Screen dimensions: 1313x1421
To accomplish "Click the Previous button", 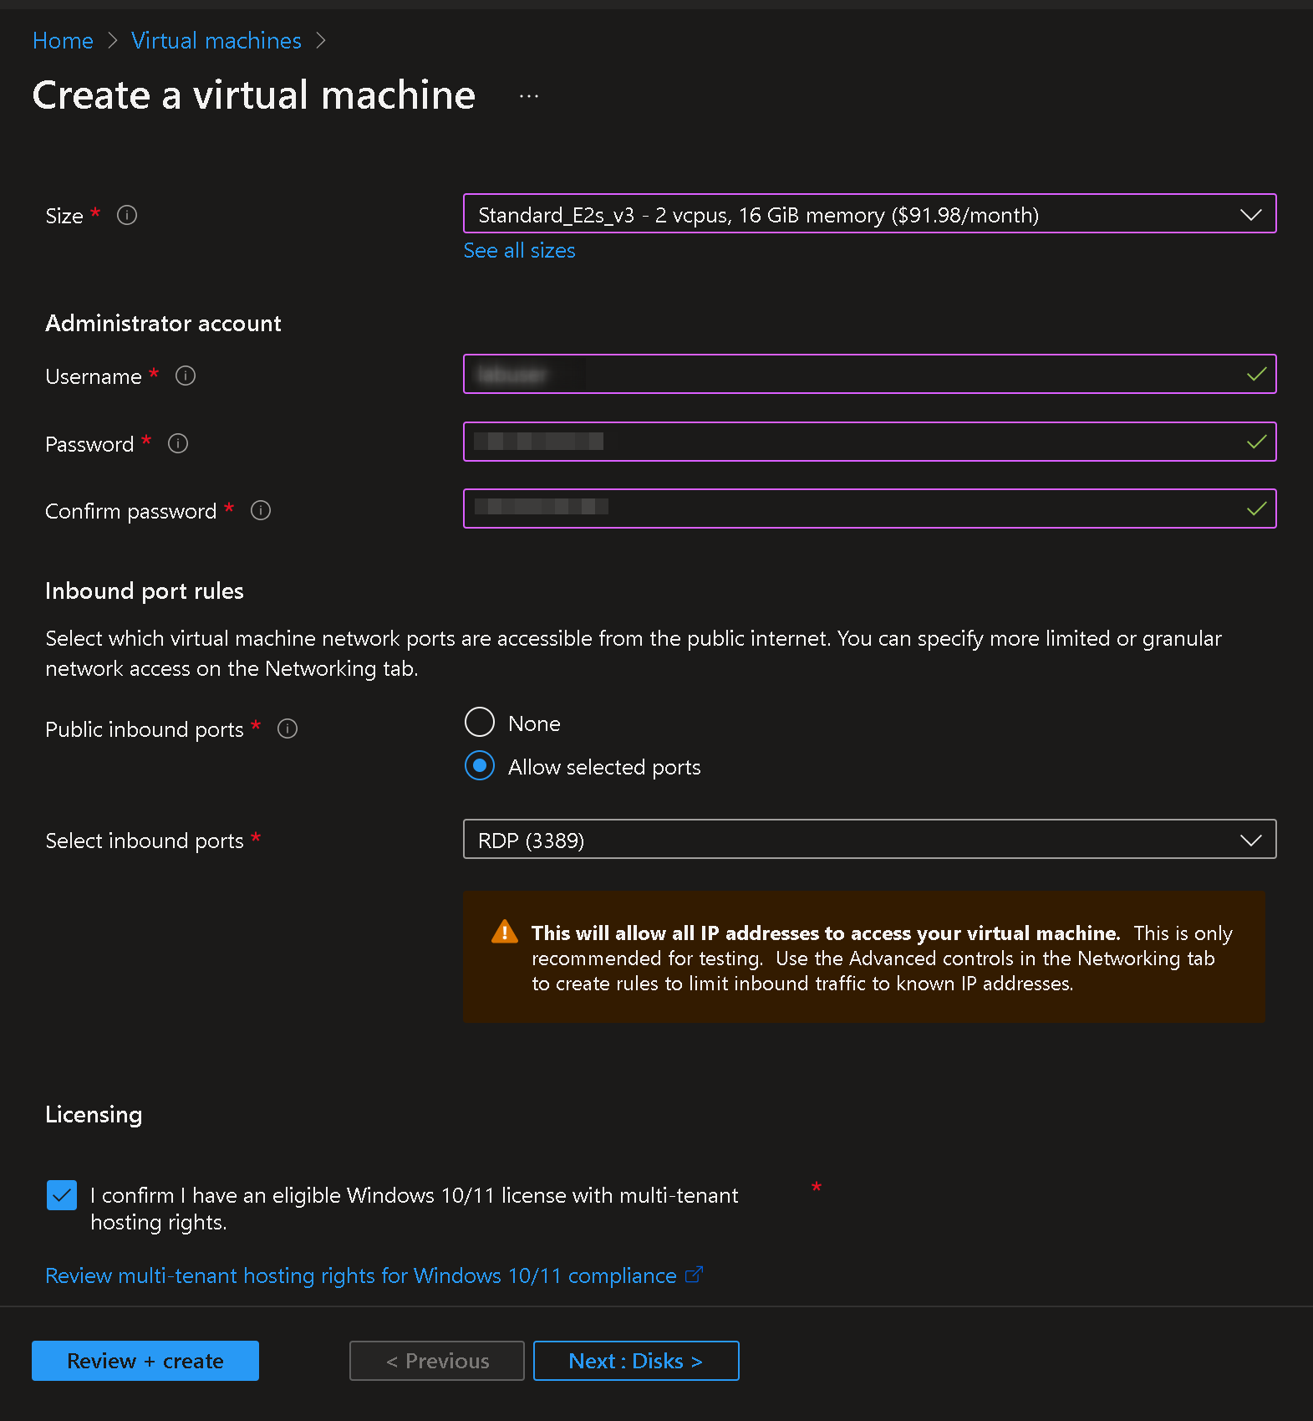I will click(x=437, y=1361).
